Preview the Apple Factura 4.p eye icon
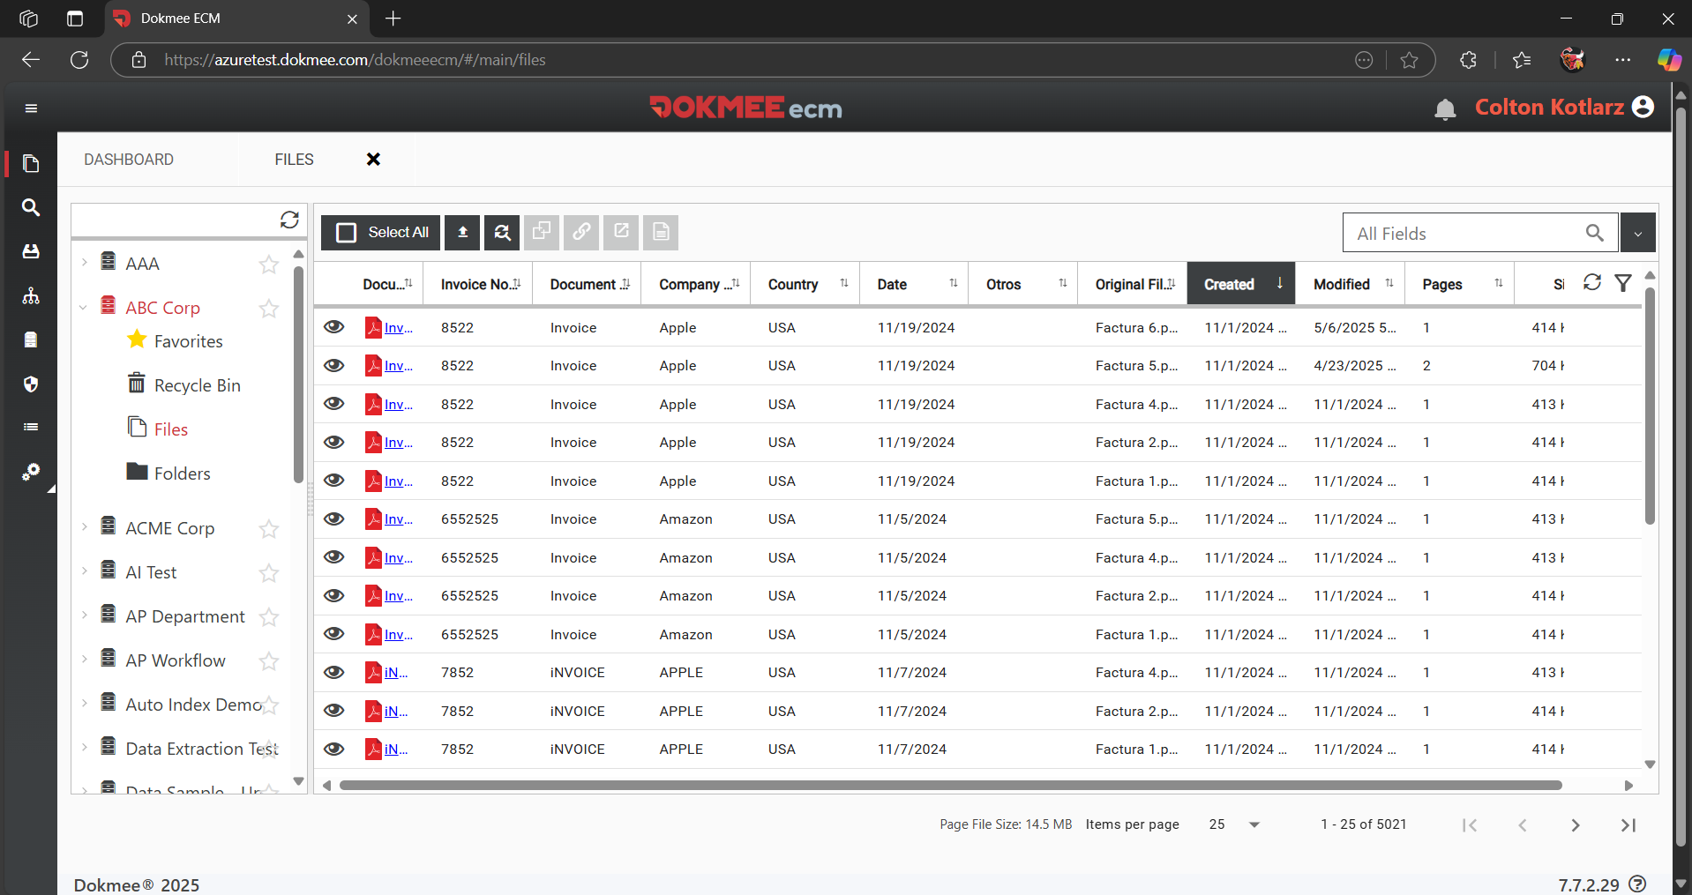 (333, 404)
